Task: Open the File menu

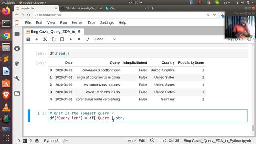Action: pyautogui.click(x=28, y=22)
